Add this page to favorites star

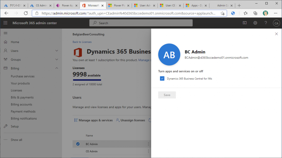223,13
